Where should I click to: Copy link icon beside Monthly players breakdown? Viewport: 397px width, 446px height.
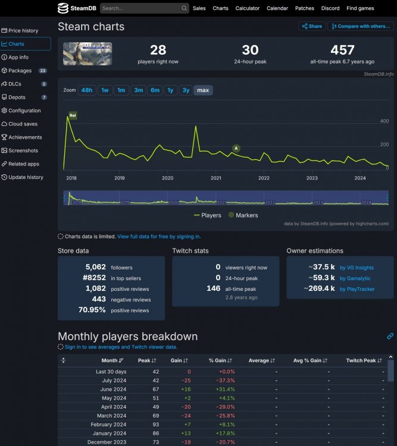[x=390, y=337]
